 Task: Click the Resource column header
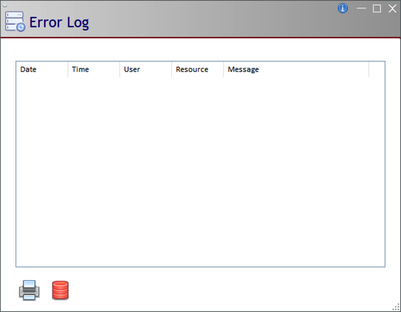tap(197, 69)
